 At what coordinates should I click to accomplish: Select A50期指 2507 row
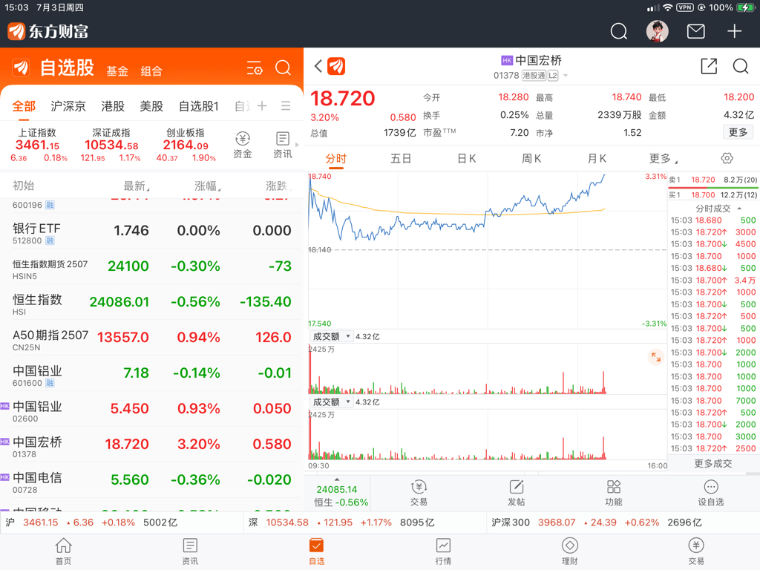tap(151, 338)
